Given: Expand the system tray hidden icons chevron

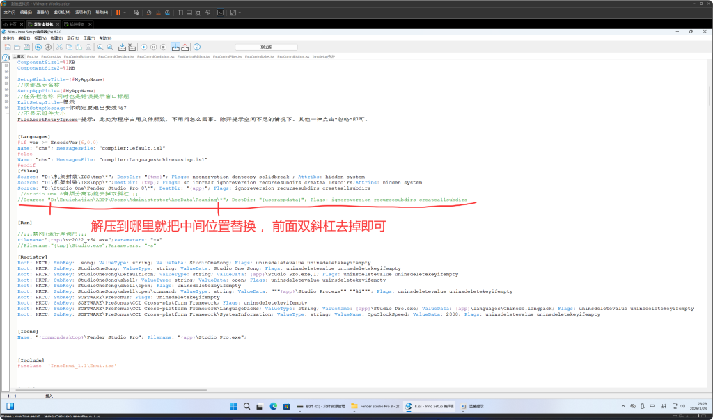Looking at the screenshot, I should click(623, 406).
